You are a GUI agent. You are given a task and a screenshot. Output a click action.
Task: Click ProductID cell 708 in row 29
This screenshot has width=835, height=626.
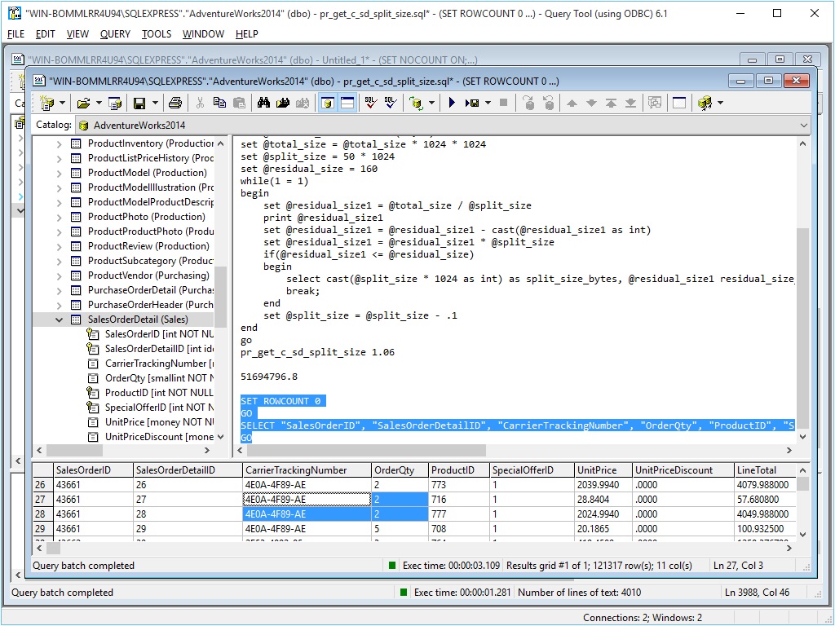tap(459, 528)
